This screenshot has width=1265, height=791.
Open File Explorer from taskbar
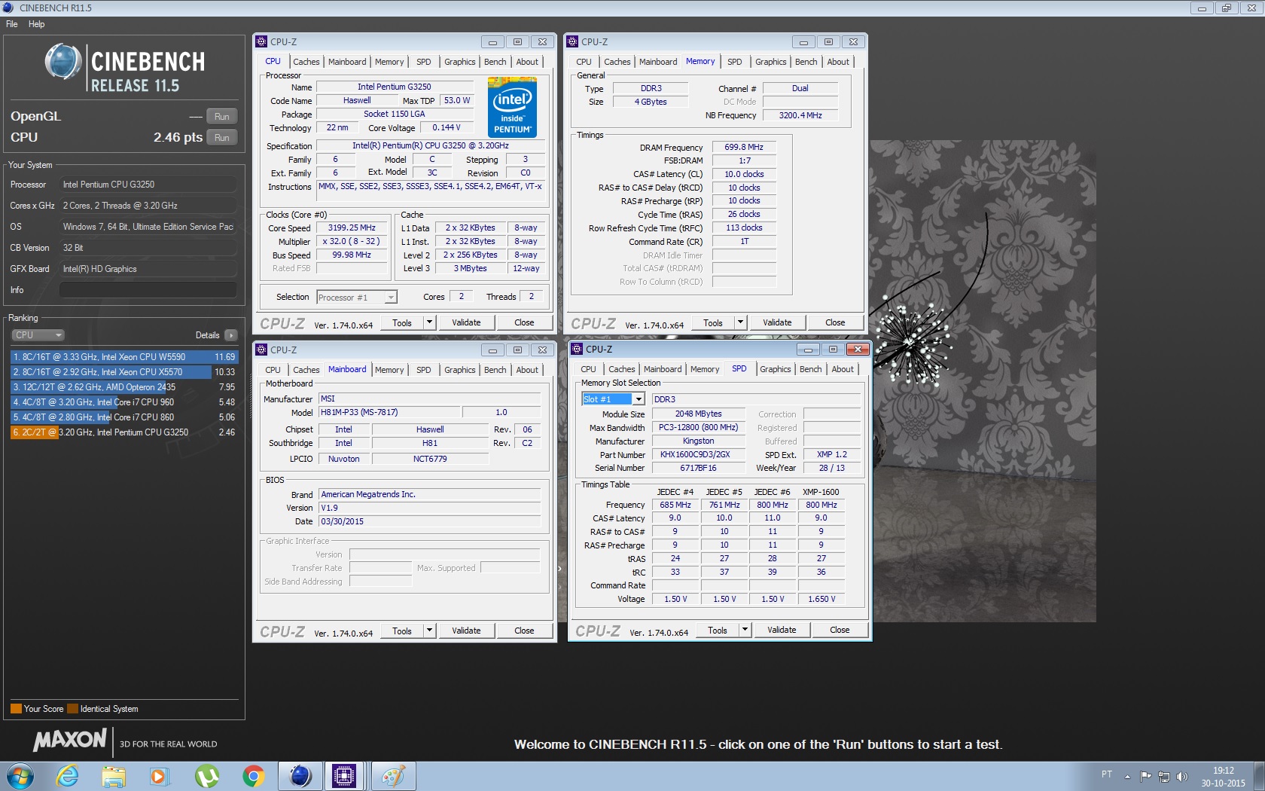coord(114,776)
